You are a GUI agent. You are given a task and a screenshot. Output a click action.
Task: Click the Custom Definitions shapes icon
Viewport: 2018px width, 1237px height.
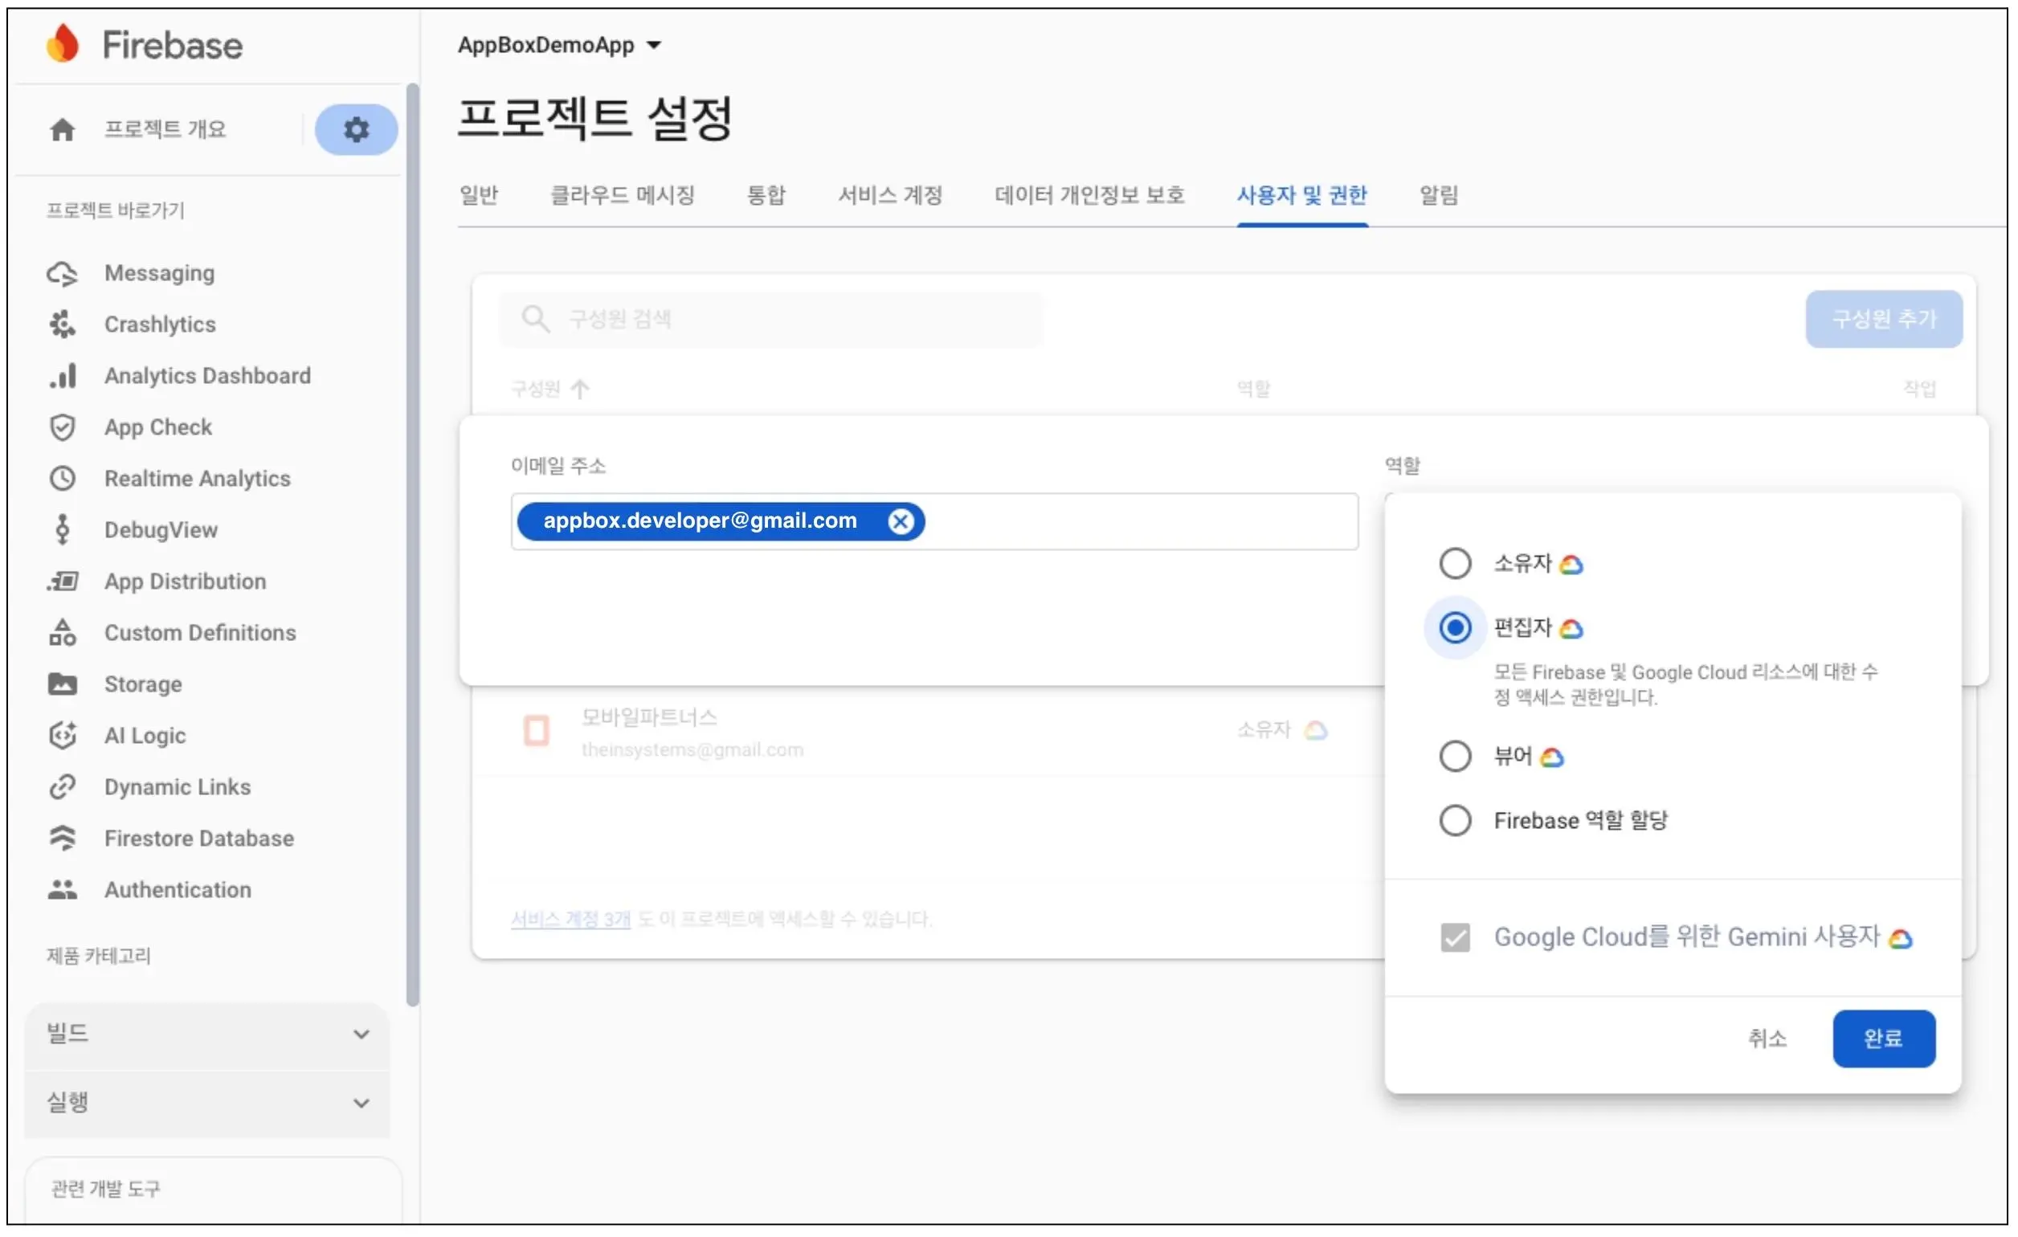pyautogui.click(x=62, y=633)
